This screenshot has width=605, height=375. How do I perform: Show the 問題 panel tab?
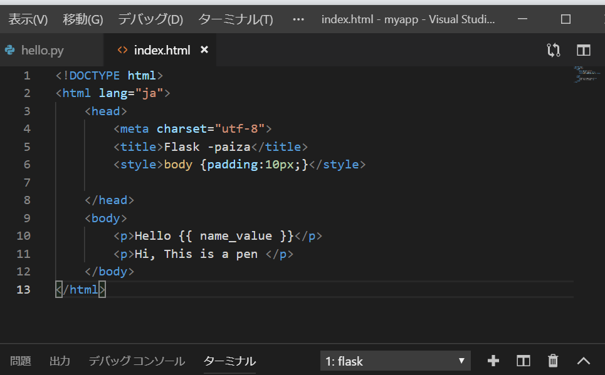point(20,361)
